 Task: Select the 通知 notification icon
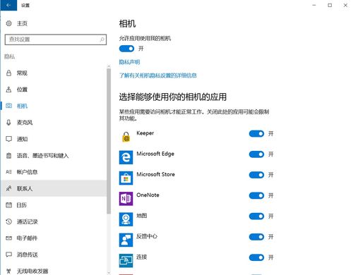coord(8,139)
